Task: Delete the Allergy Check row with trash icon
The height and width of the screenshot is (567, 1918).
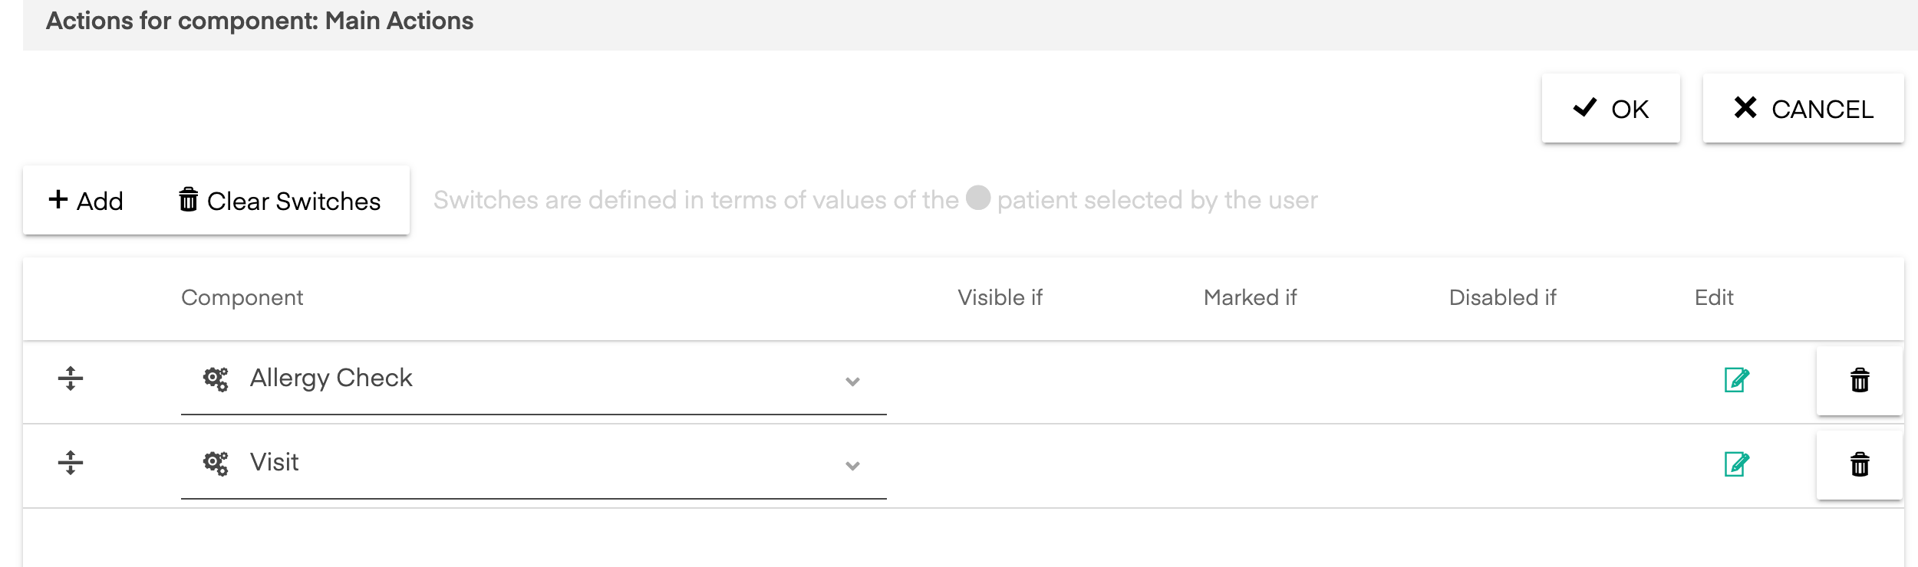Action: tap(1860, 380)
